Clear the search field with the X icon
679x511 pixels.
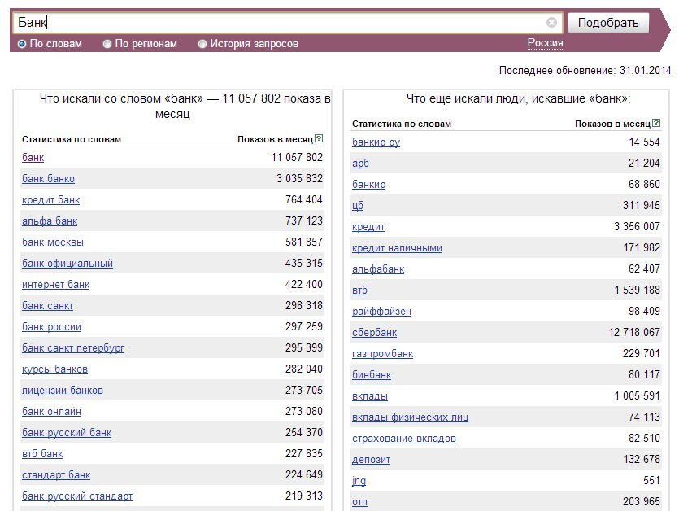tap(551, 23)
